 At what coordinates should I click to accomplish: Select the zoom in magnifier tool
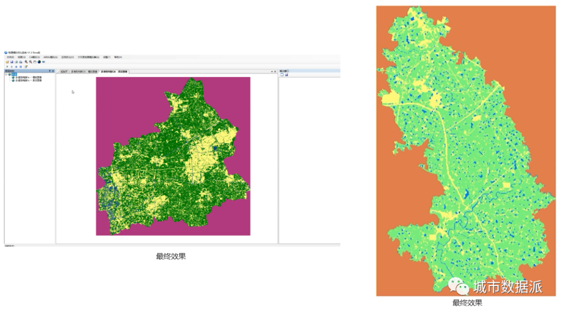coord(26,62)
